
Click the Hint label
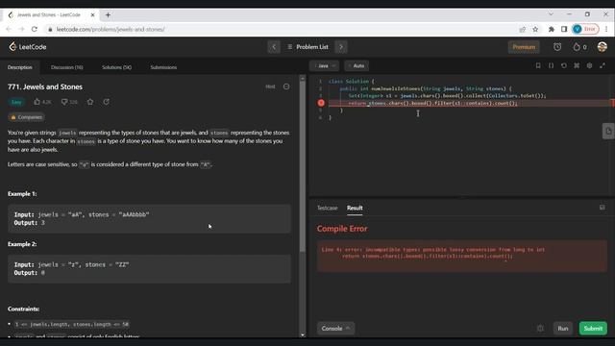270,86
